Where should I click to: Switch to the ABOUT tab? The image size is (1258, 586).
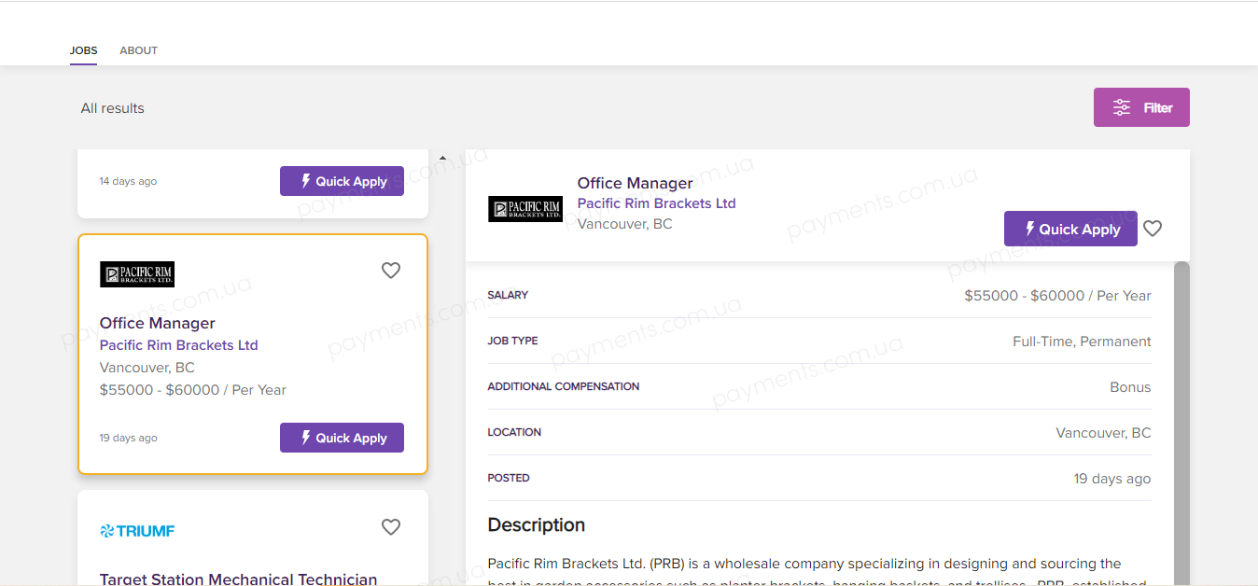click(x=138, y=50)
